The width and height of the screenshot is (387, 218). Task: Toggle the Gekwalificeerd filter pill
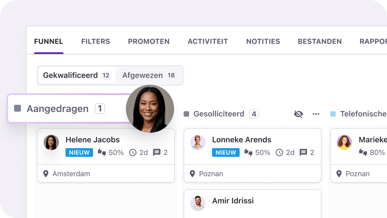[x=77, y=75]
